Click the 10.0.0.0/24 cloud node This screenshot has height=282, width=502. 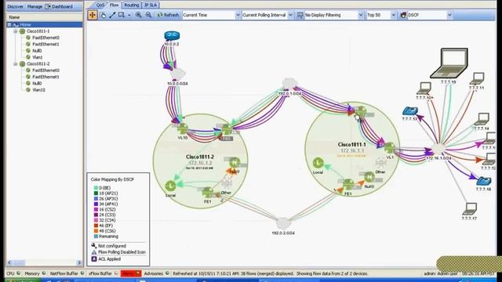click(x=178, y=74)
